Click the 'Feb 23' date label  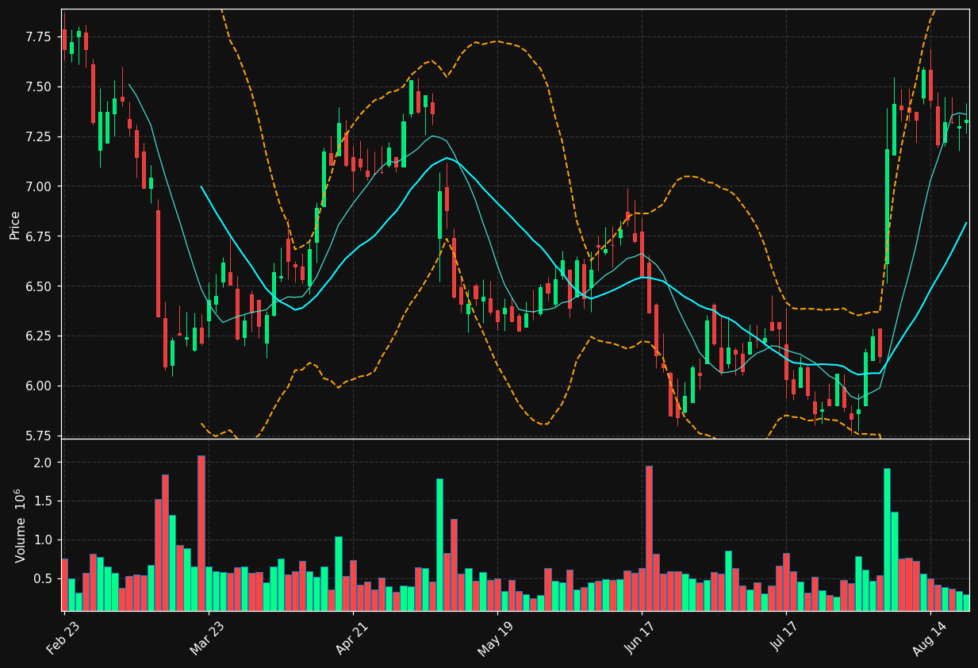click(63, 639)
